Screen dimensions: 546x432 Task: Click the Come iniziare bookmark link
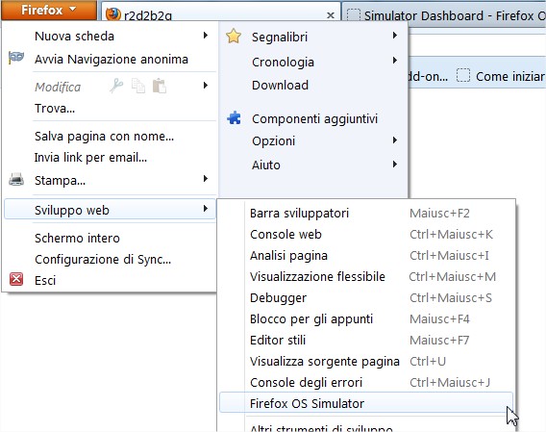(501, 76)
